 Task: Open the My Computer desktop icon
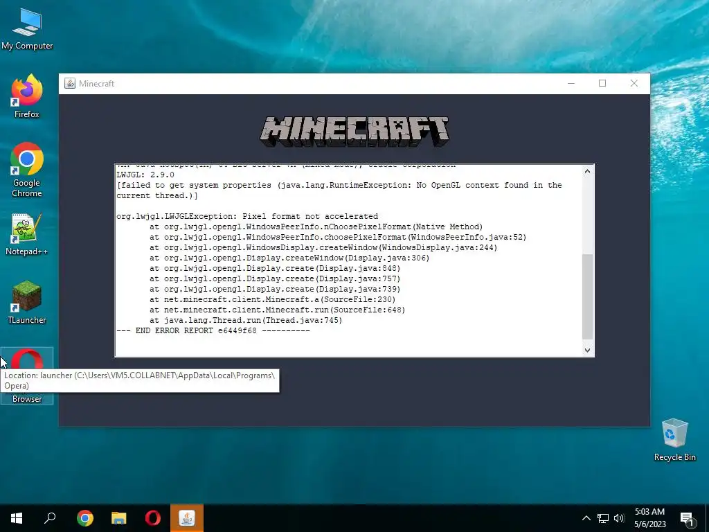tap(27, 28)
